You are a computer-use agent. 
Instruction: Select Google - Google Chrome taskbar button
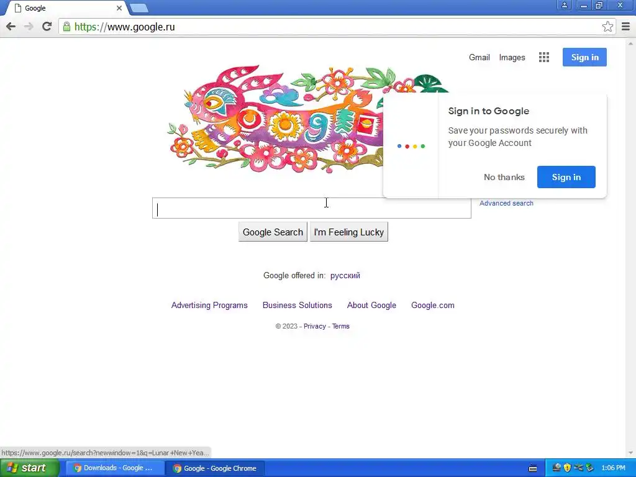(215, 468)
